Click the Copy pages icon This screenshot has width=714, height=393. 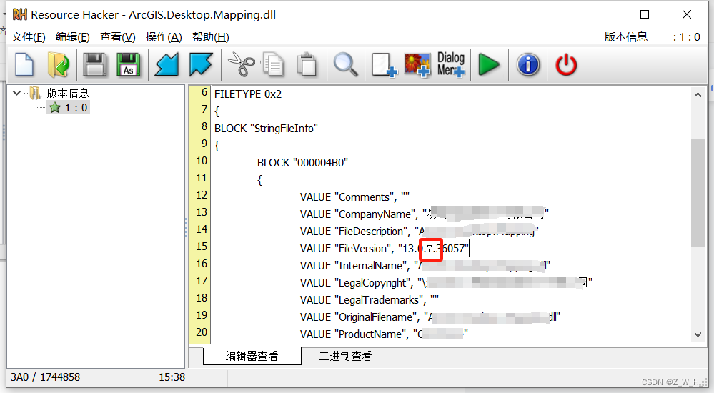[273, 64]
